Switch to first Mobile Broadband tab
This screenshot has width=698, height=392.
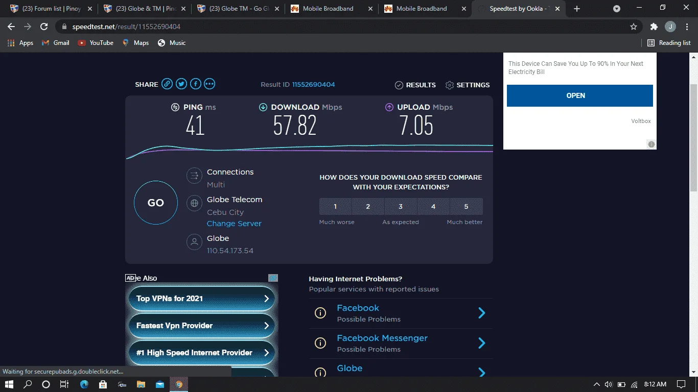click(x=332, y=9)
